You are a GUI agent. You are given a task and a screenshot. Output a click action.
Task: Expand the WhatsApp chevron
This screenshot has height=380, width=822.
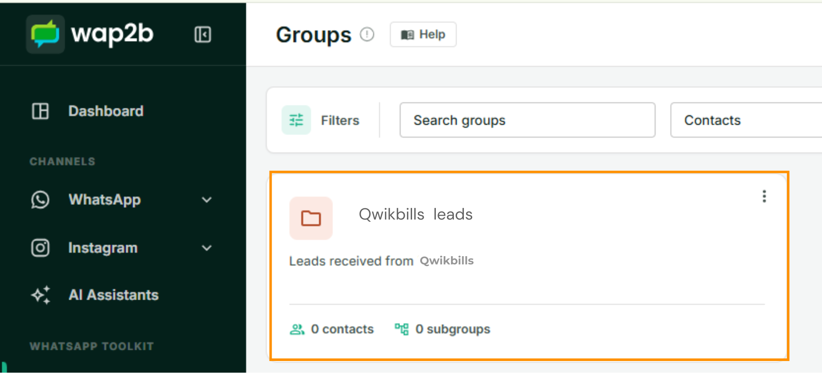207,200
